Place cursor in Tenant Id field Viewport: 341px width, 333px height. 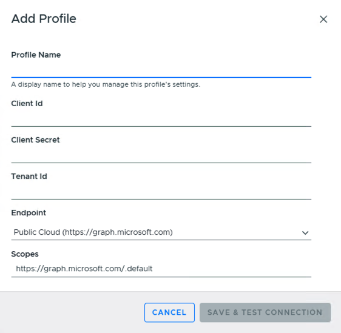tap(161, 192)
